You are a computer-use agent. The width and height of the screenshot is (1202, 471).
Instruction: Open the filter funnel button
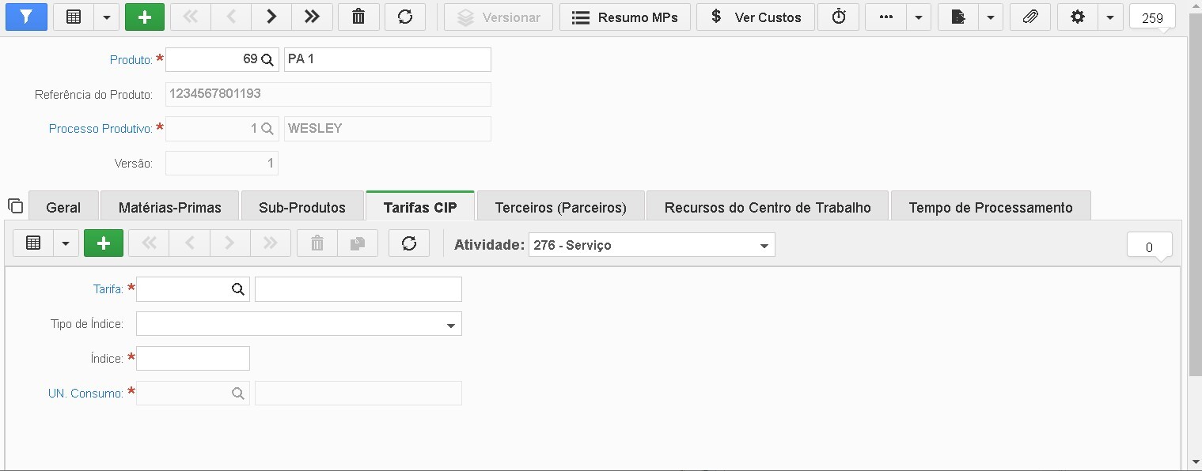pos(26,17)
